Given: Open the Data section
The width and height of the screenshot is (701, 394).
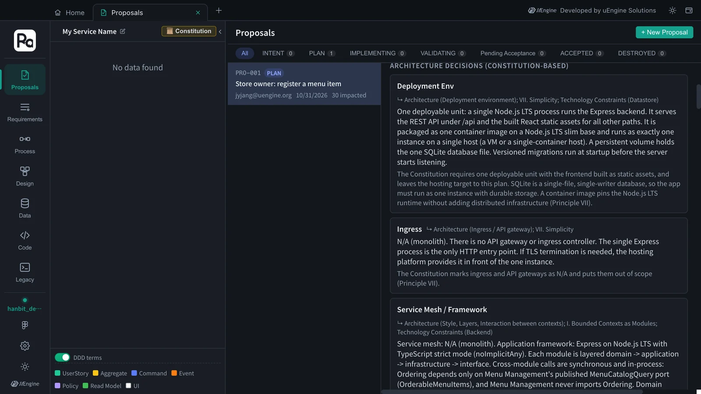Looking at the screenshot, I should (25, 208).
